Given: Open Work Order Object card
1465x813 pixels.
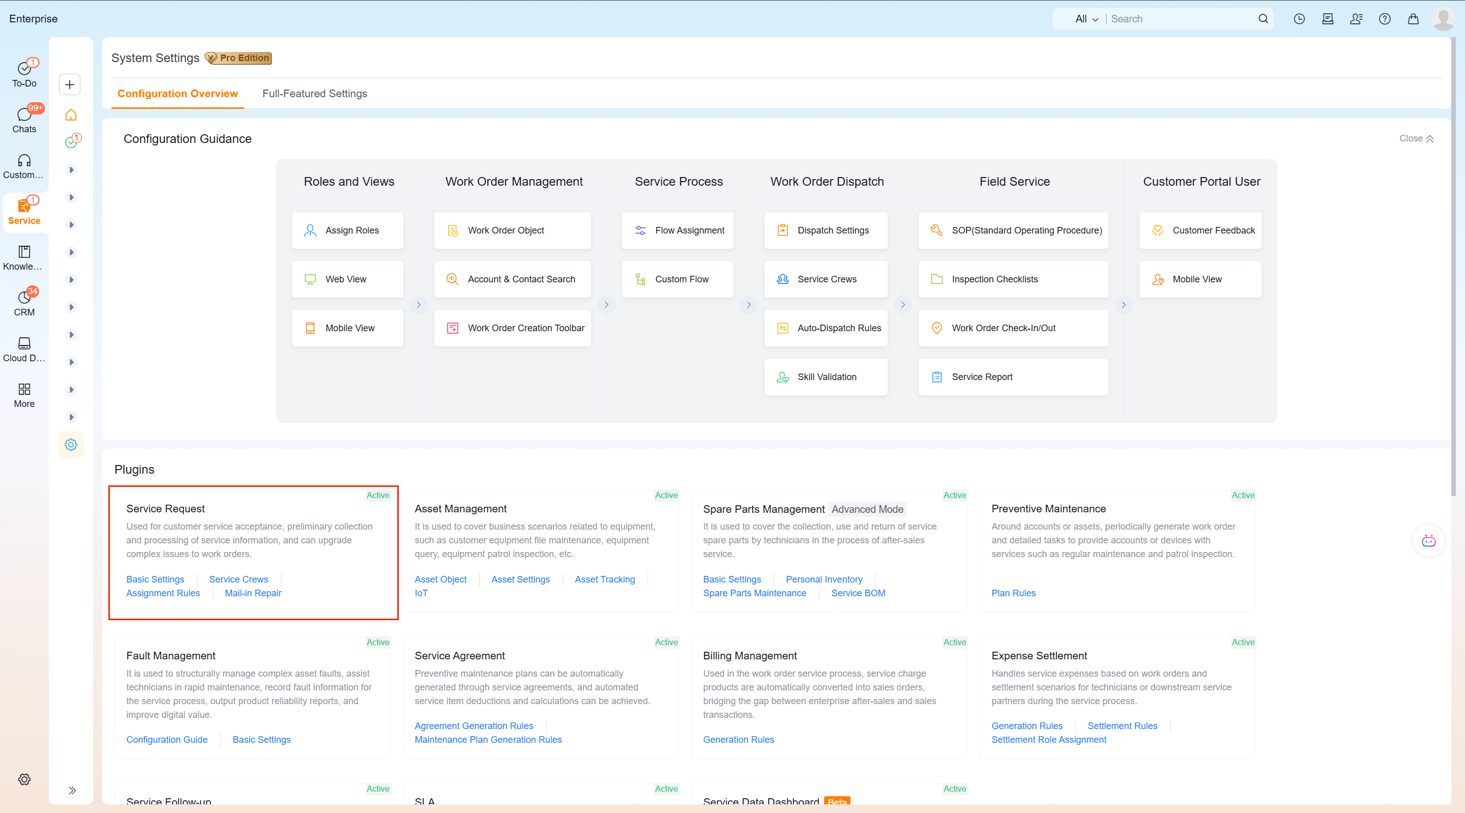Looking at the screenshot, I should coord(512,230).
